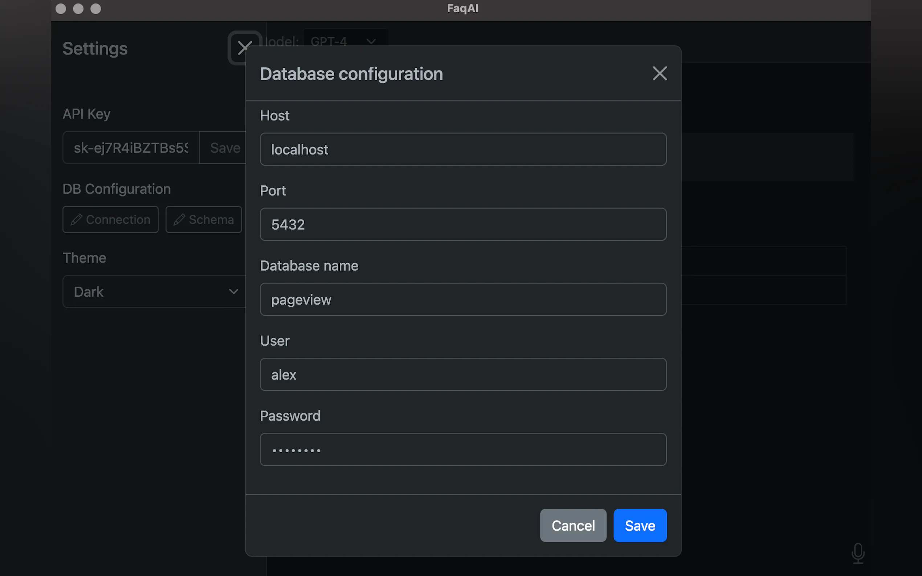Select the User input showing alex
The height and width of the screenshot is (576, 922).
coord(463,374)
